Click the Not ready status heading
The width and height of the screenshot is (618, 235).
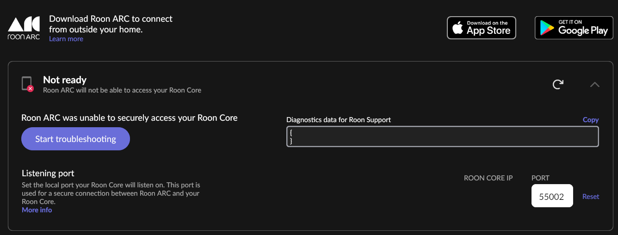coord(65,80)
